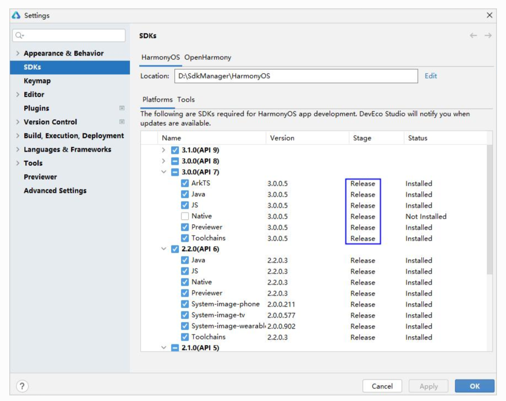Uncheck JS 3.0.0.5 checkbox
The width and height of the screenshot is (506, 401).
[x=185, y=205]
